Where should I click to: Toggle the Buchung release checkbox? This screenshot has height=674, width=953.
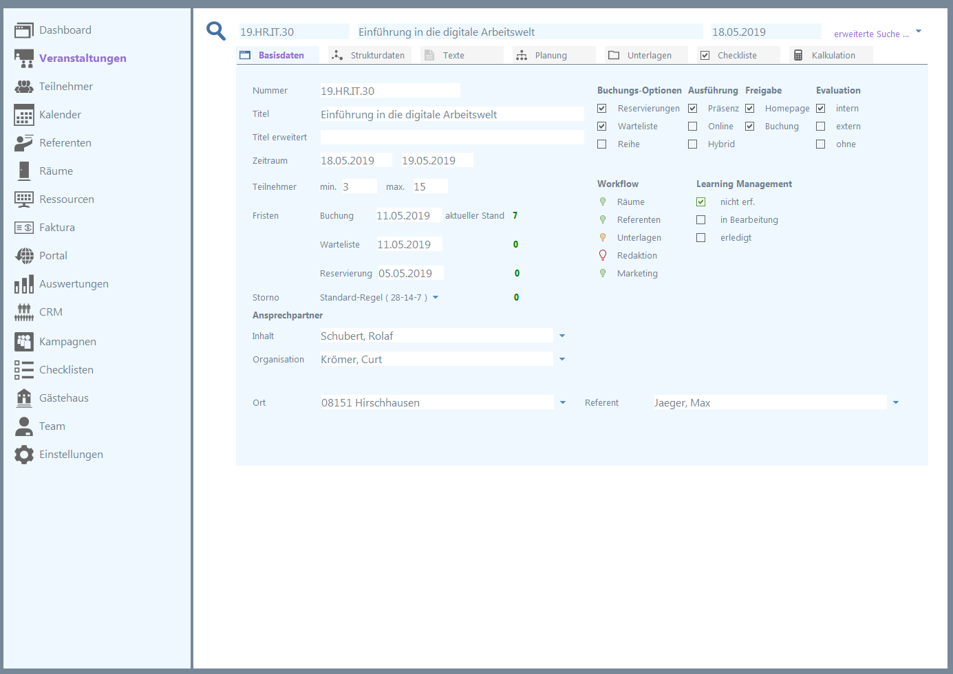pyautogui.click(x=750, y=127)
